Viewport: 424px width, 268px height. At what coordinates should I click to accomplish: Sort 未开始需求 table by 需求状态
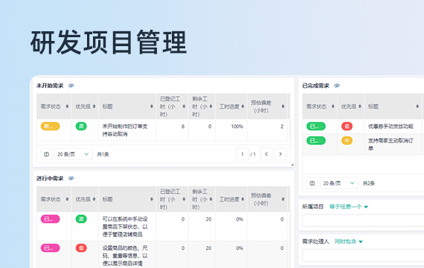(68, 106)
